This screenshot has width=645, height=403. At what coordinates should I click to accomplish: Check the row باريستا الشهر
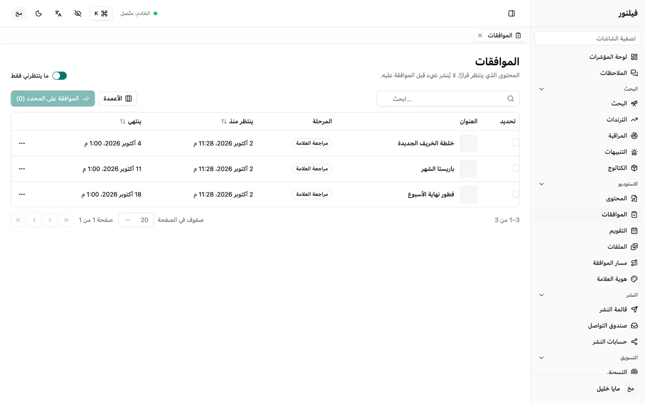click(515, 168)
